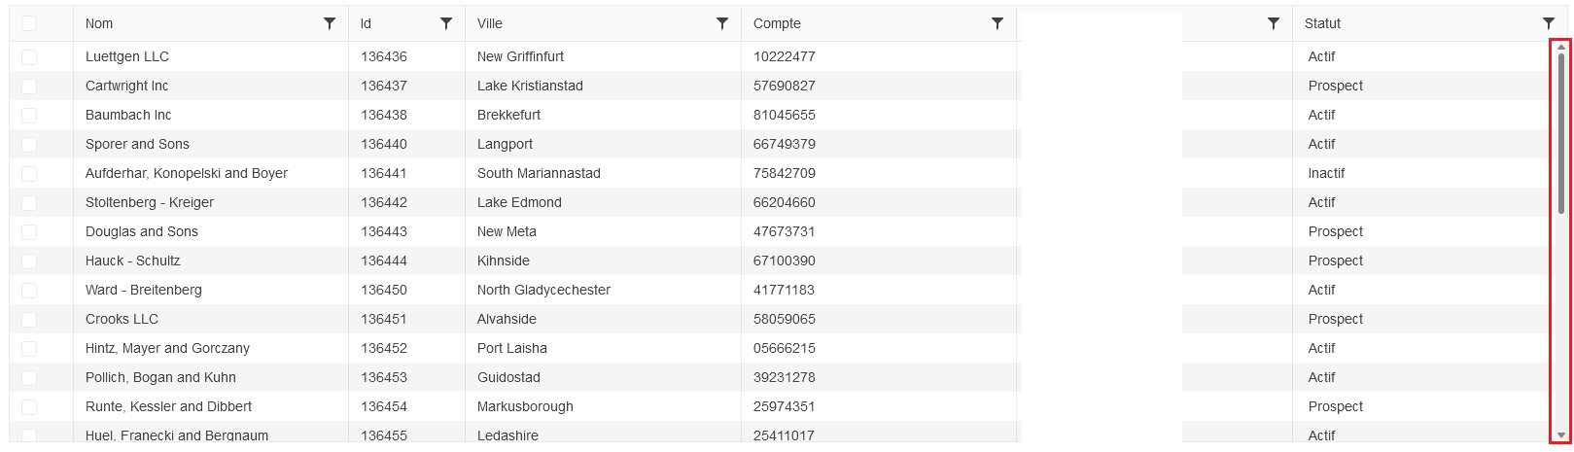
Task: Sort by the Statut column header
Action: [1322, 23]
